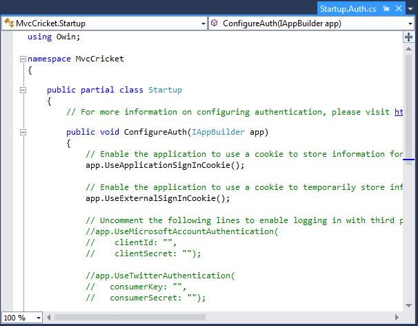Collapse the Startup class block
This screenshot has width=418, height=326.
(23, 90)
